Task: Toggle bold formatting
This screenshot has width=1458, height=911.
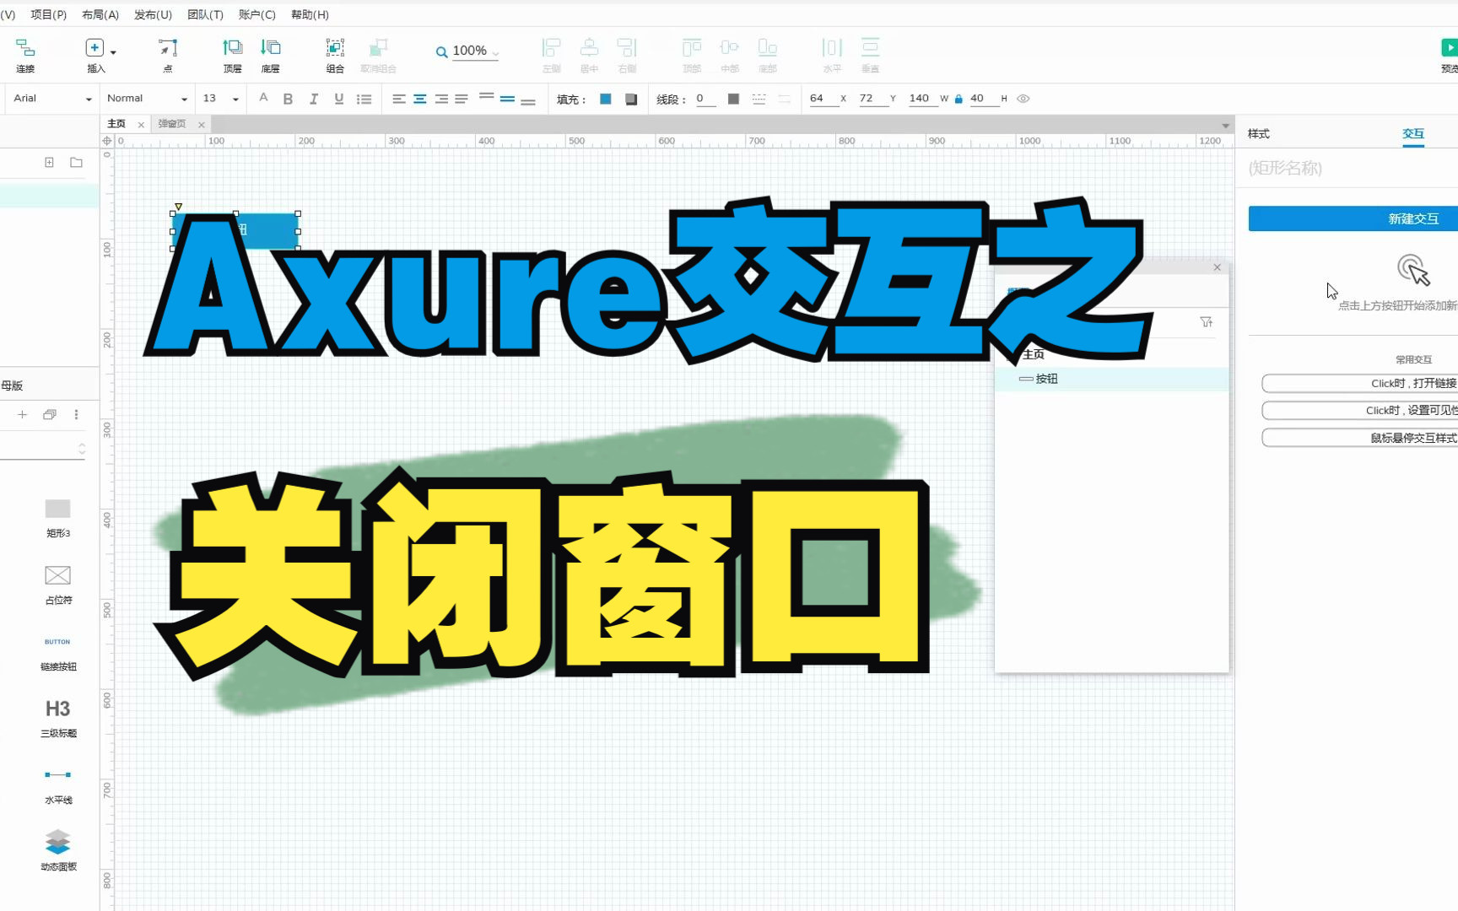Action: (x=288, y=99)
